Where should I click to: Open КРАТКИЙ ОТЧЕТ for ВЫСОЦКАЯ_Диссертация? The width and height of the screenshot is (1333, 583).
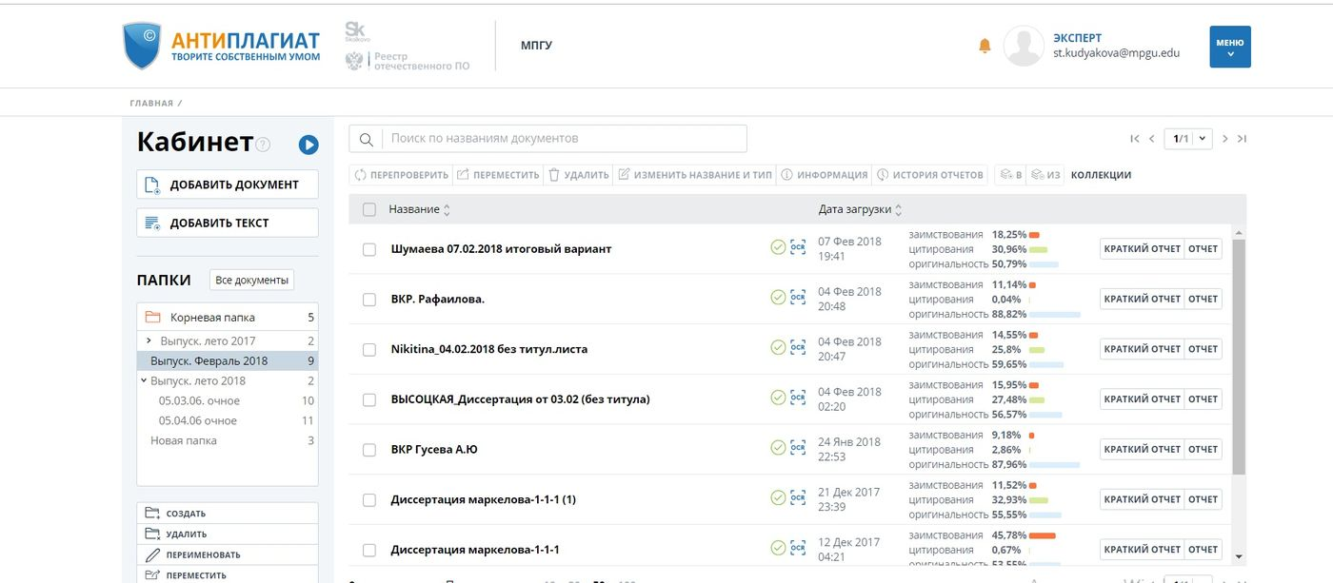click(1142, 399)
